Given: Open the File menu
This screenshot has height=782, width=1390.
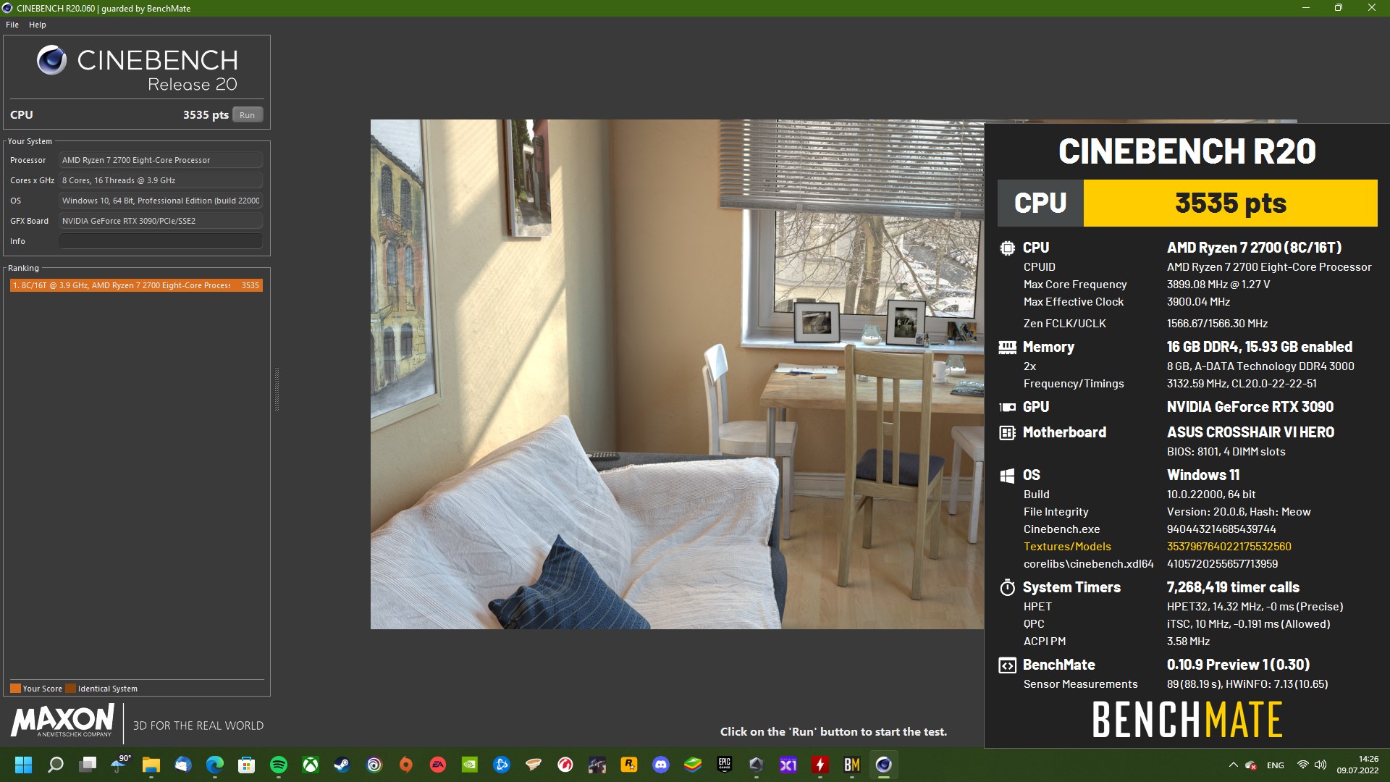Looking at the screenshot, I should pyautogui.click(x=12, y=25).
